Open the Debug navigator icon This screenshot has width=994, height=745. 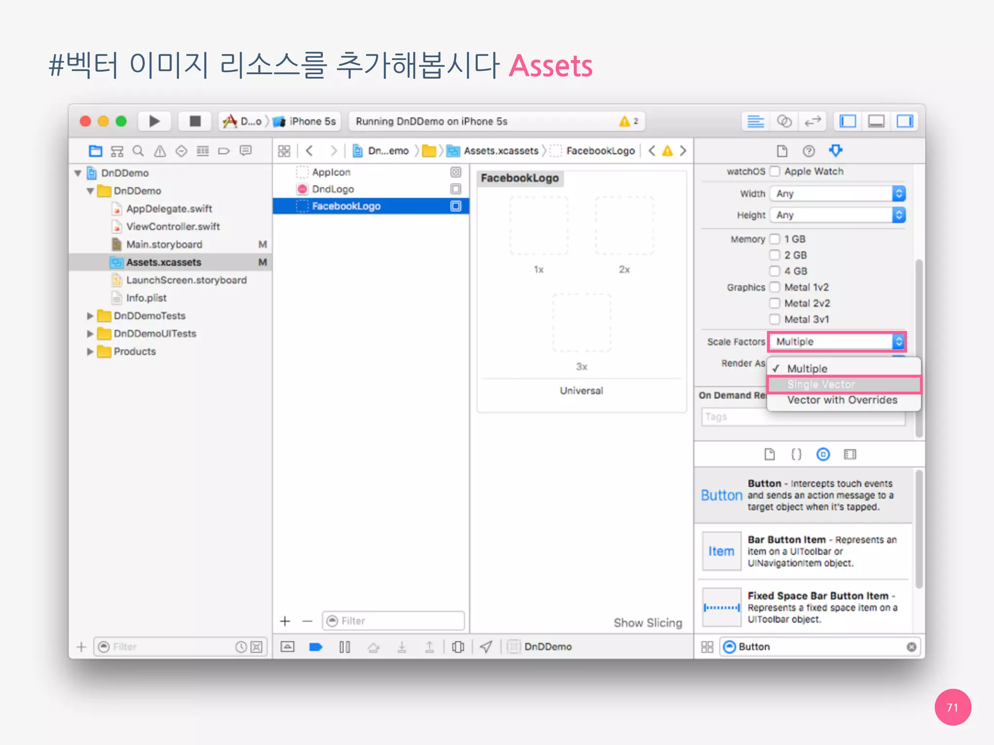coord(203,151)
